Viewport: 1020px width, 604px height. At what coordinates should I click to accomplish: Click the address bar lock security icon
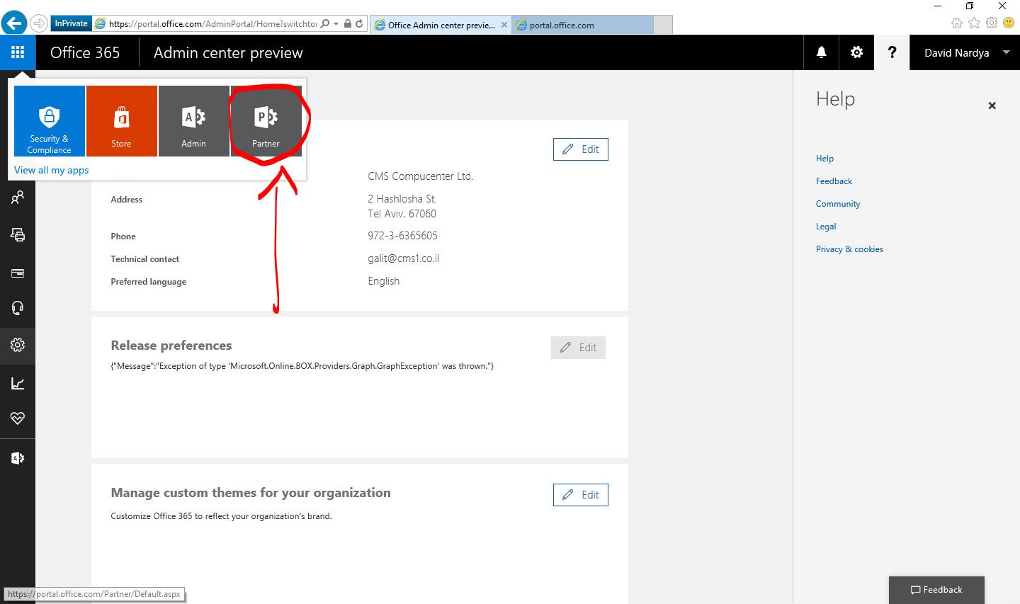(x=348, y=23)
